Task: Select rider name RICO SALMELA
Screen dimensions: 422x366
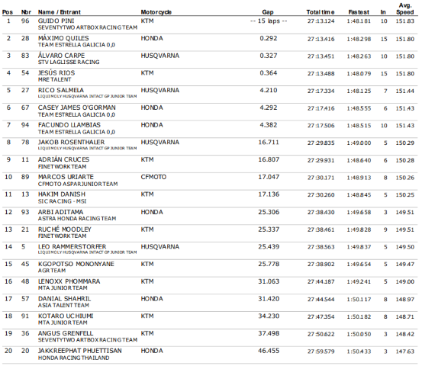Action: [61, 90]
